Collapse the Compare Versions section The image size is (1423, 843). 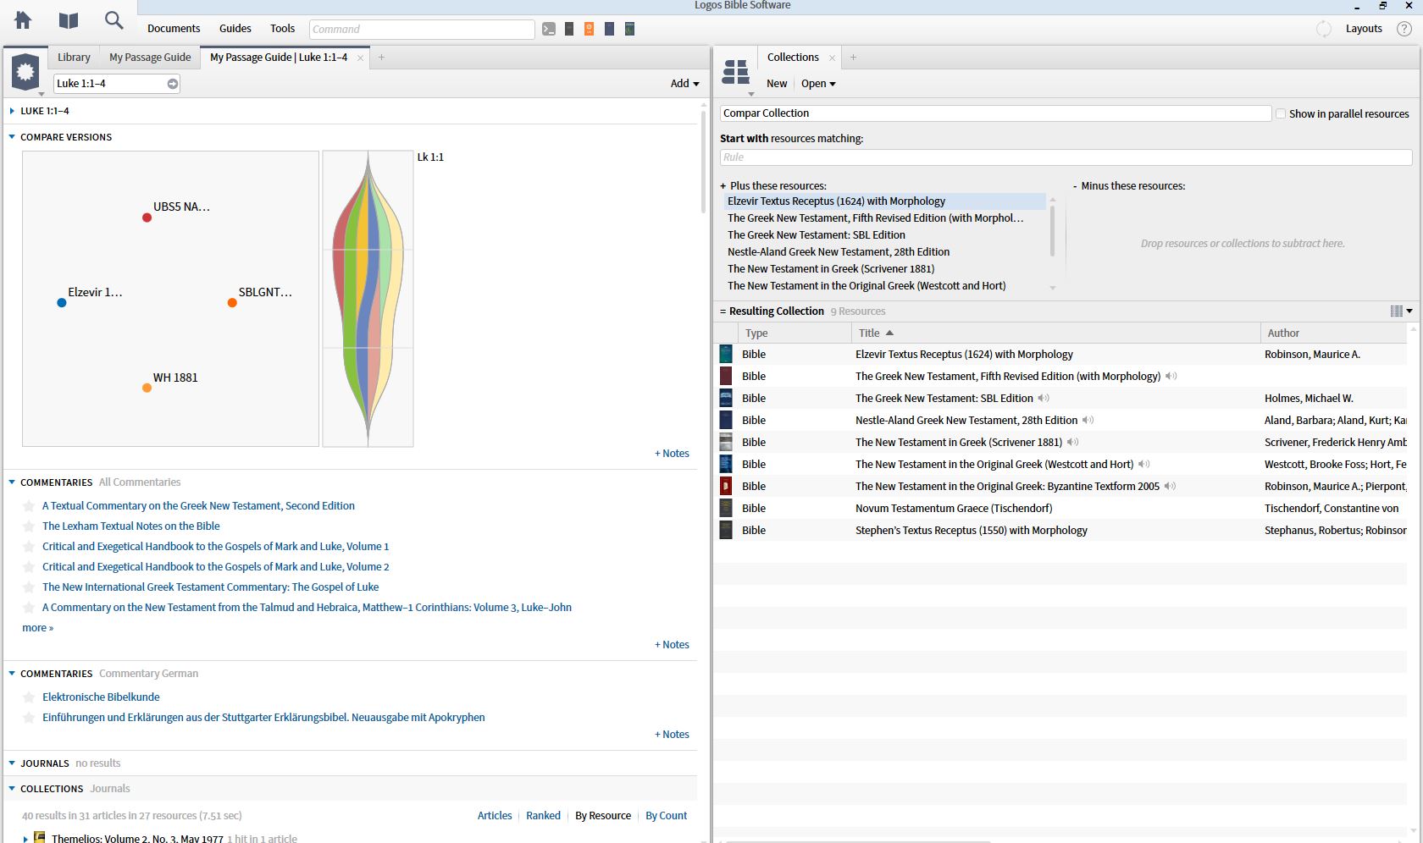[x=12, y=137]
